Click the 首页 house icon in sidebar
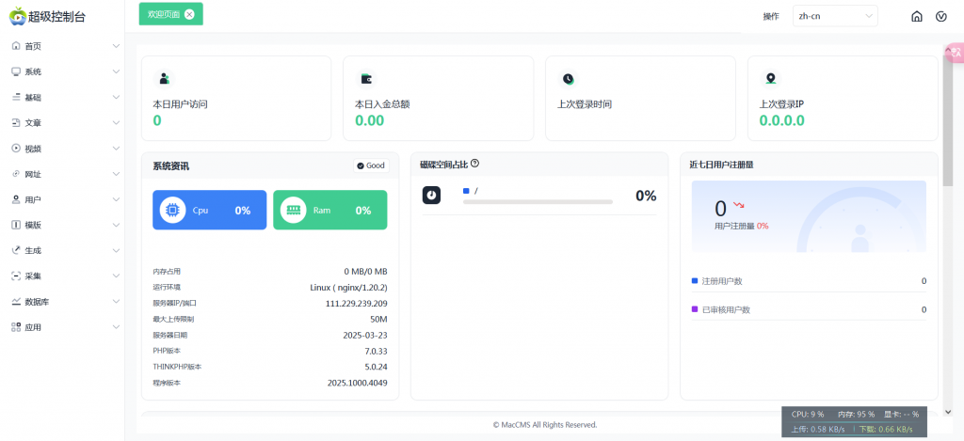 click(x=16, y=46)
